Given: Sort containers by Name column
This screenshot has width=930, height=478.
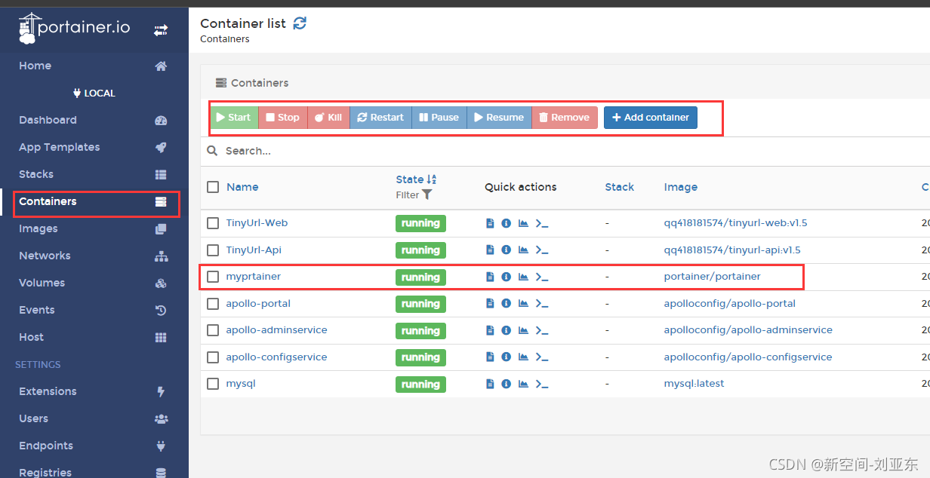Looking at the screenshot, I should pos(242,187).
